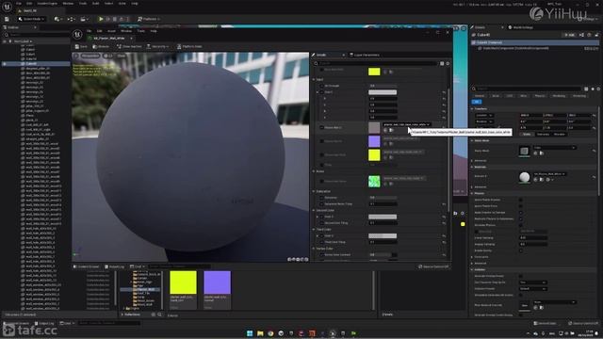
Task: Click Save in the material editor toolbar
Action: click(x=81, y=46)
